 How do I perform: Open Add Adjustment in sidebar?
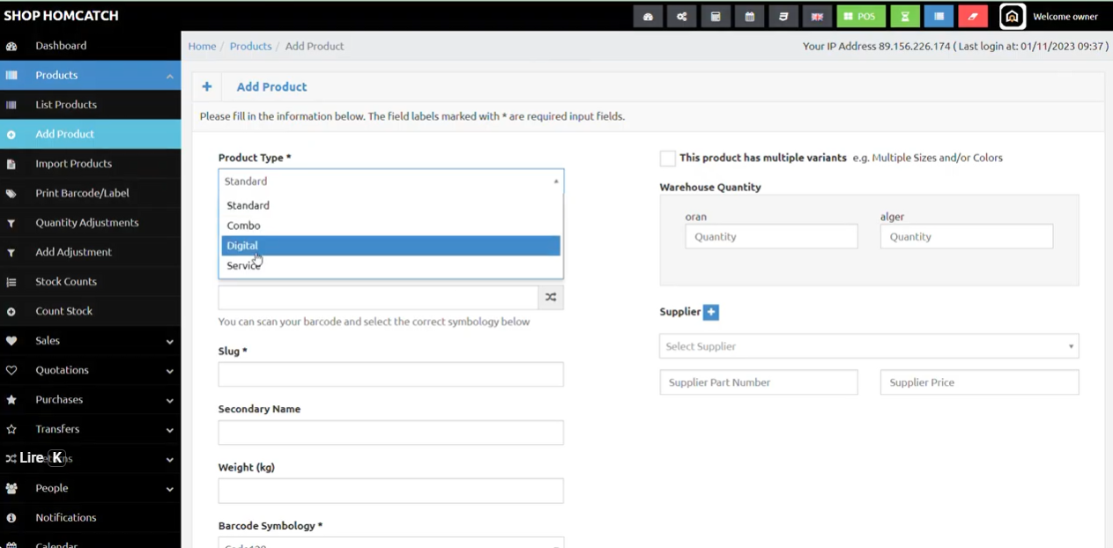pyautogui.click(x=90, y=252)
